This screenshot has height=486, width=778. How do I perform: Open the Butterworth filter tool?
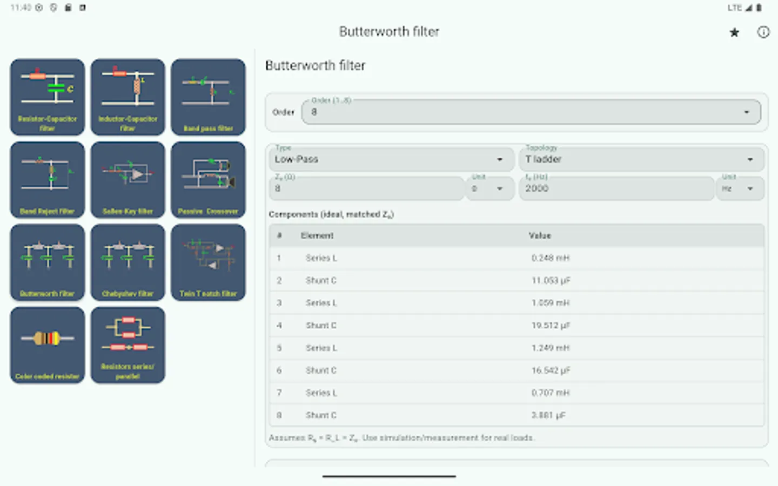47,262
